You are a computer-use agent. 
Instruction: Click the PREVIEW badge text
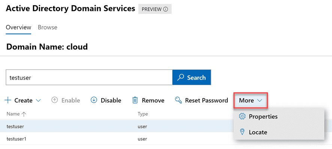tap(152, 9)
